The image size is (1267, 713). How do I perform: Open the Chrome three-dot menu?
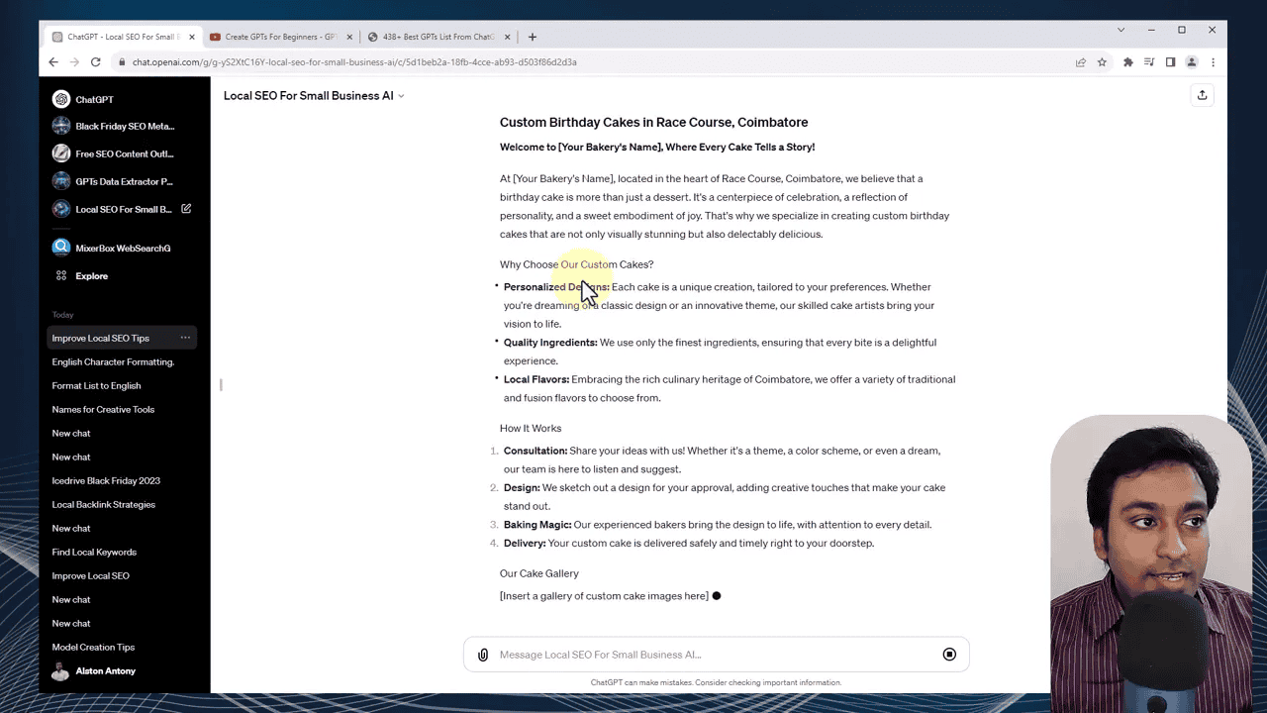point(1213,61)
